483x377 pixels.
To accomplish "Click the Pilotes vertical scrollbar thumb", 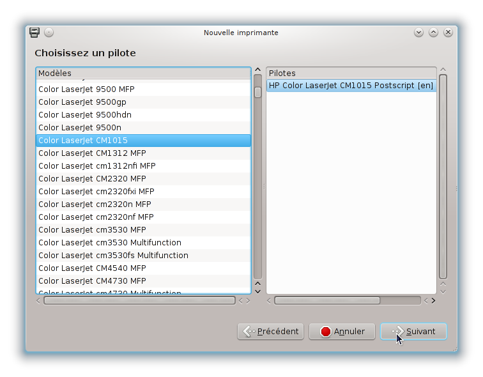I will 443,177.
